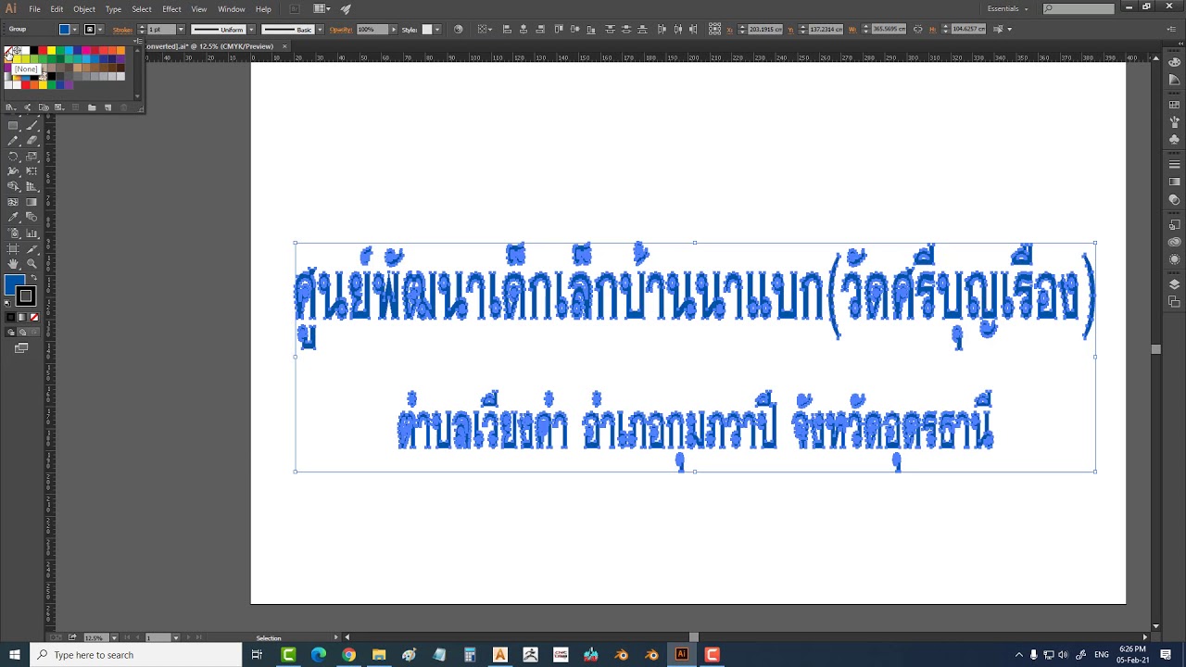The height and width of the screenshot is (667, 1186).
Task: Select the Width tool
Action: click(13, 171)
